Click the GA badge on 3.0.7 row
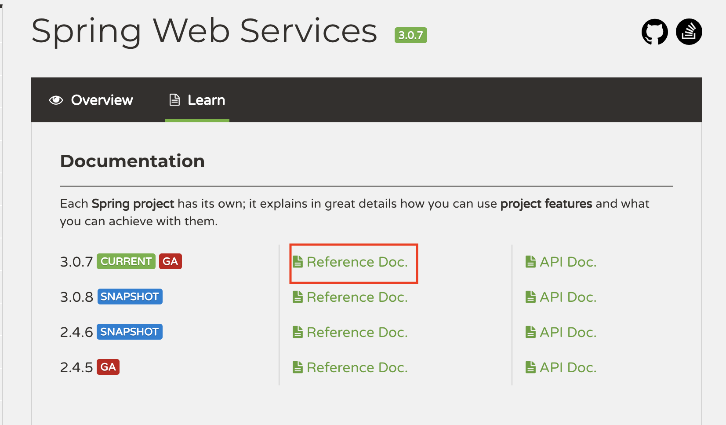The image size is (726, 425). (x=171, y=261)
